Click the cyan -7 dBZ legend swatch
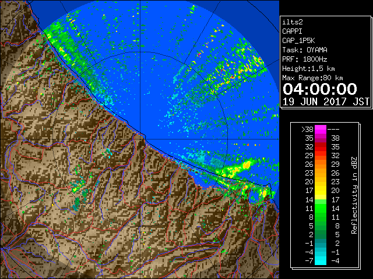The height and width of the screenshot is (279, 373). (321, 260)
